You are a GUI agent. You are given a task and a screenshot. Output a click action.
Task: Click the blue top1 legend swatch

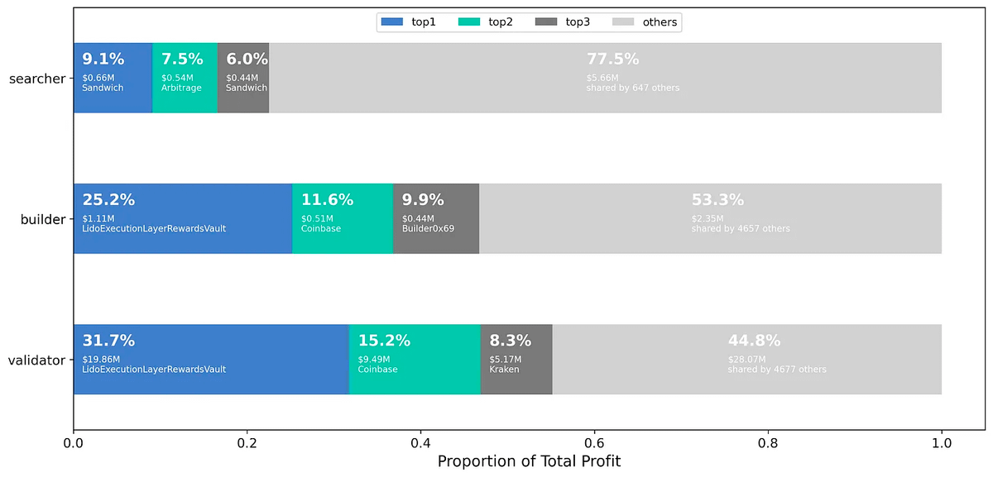[392, 22]
